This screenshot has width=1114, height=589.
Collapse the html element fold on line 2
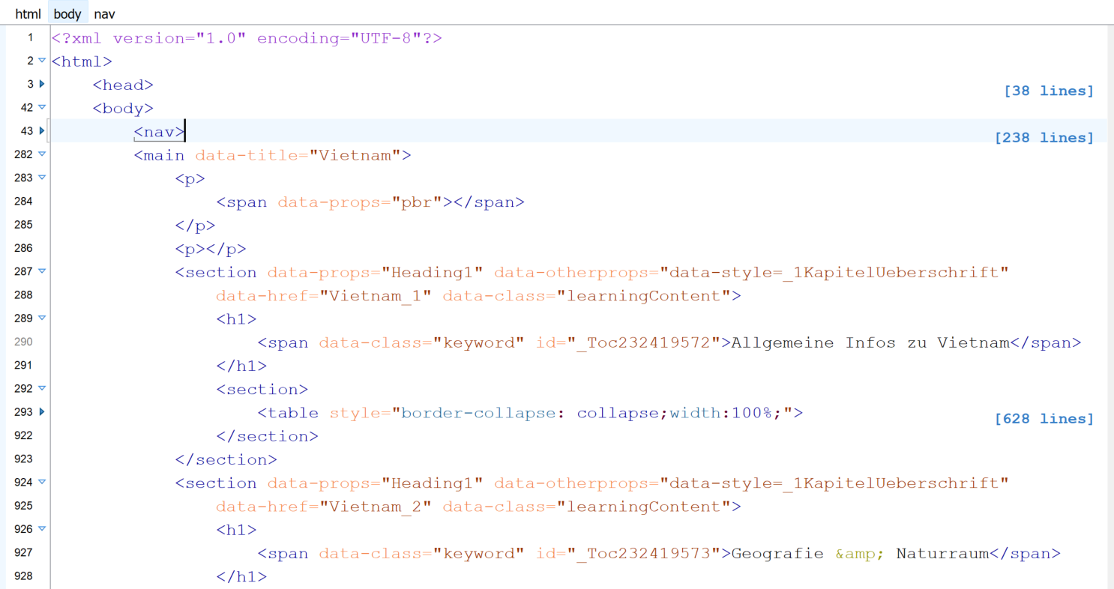(42, 61)
